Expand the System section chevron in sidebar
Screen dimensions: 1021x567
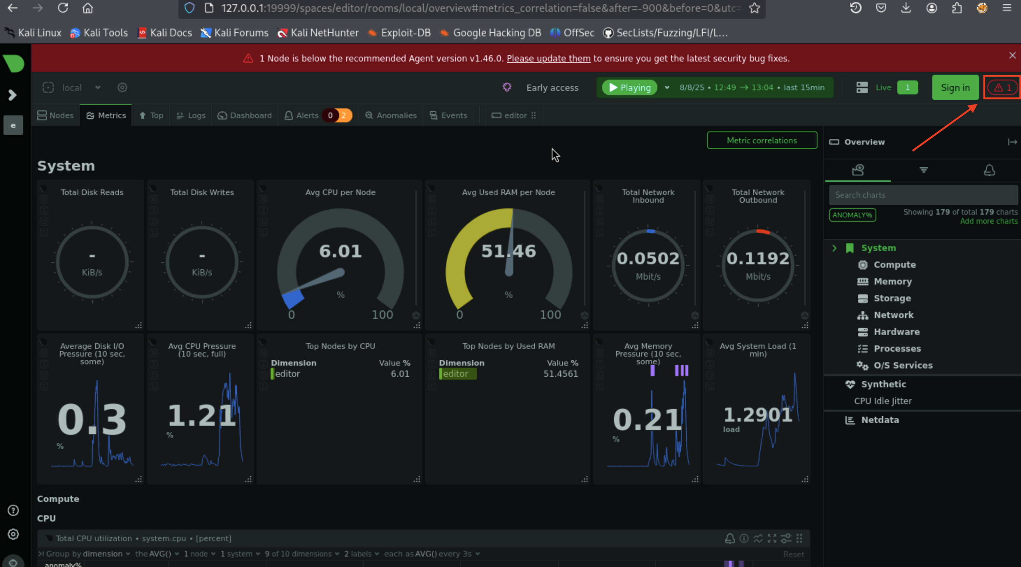[834, 248]
